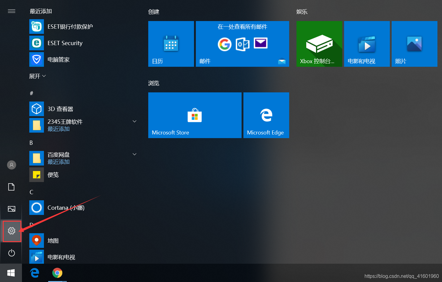Launch Cortana (小娜) from the list
This screenshot has height=282, width=442.
click(x=66, y=208)
